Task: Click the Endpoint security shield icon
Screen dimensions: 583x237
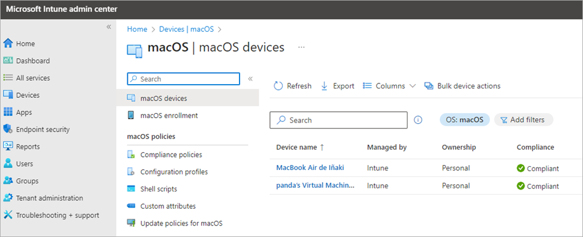Action: (x=8, y=130)
